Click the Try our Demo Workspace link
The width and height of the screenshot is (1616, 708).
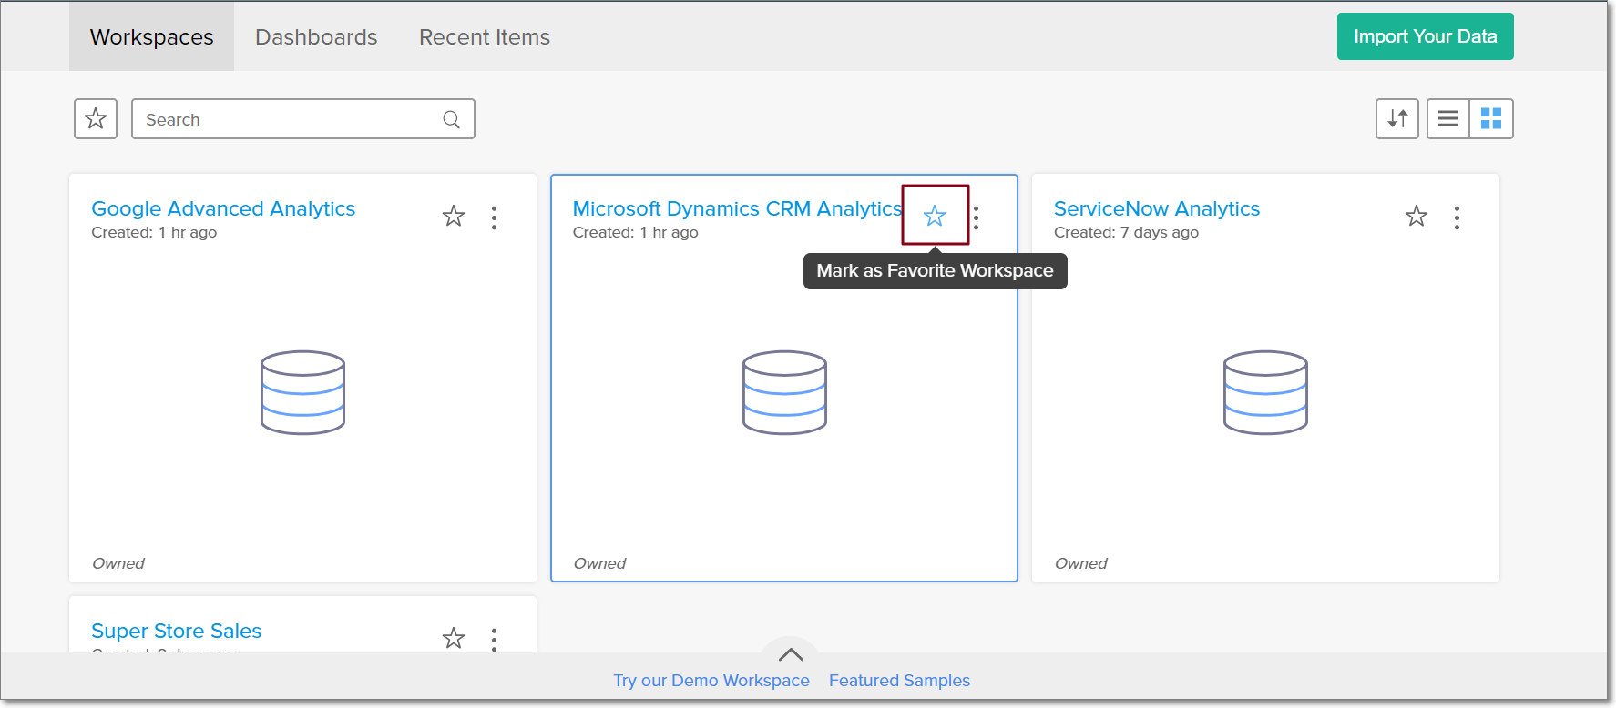pyautogui.click(x=711, y=681)
